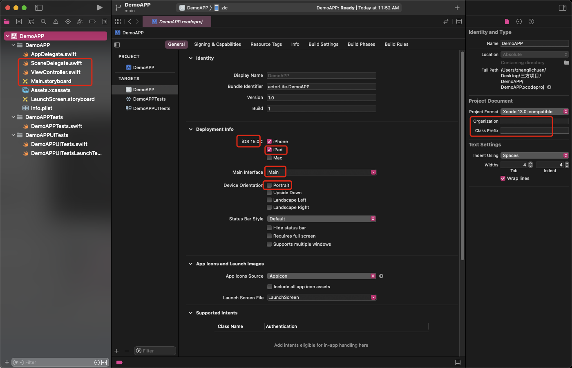Switch to the Info tab
Viewport: 572px width, 368px height.
coord(295,44)
